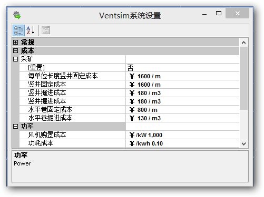Sort properties alphabetically with A-Z button
The image size is (264, 197).
click(x=31, y=30)
